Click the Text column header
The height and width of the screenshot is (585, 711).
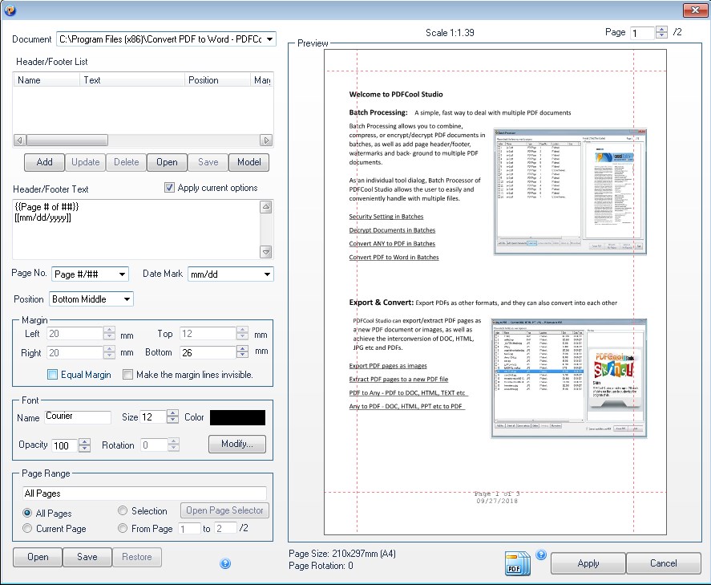click(132, 80)
